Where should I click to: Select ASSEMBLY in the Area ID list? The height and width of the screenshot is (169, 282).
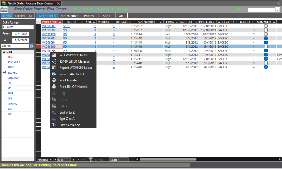click(14, 62)
